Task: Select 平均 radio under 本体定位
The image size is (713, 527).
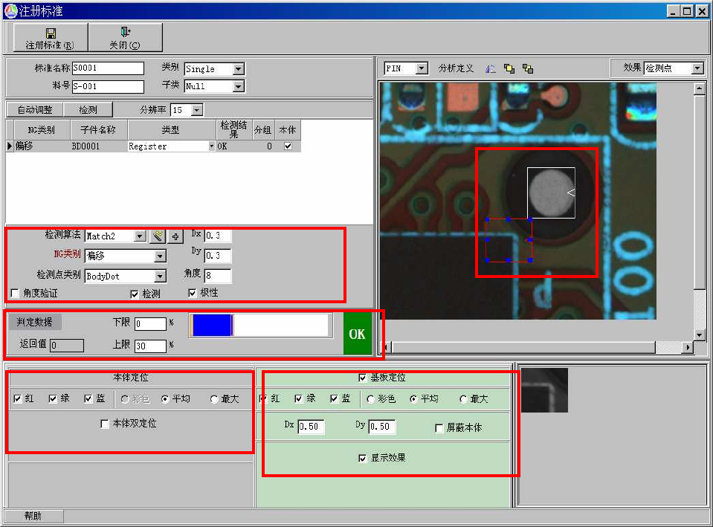Action: coord(166,399)
